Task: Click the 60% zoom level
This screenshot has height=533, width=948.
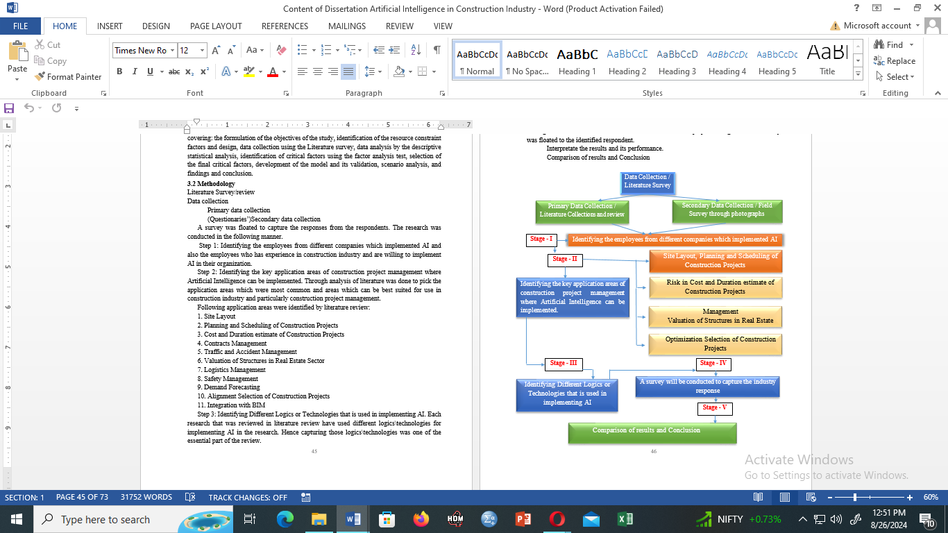Action: (x=930, y=498)
